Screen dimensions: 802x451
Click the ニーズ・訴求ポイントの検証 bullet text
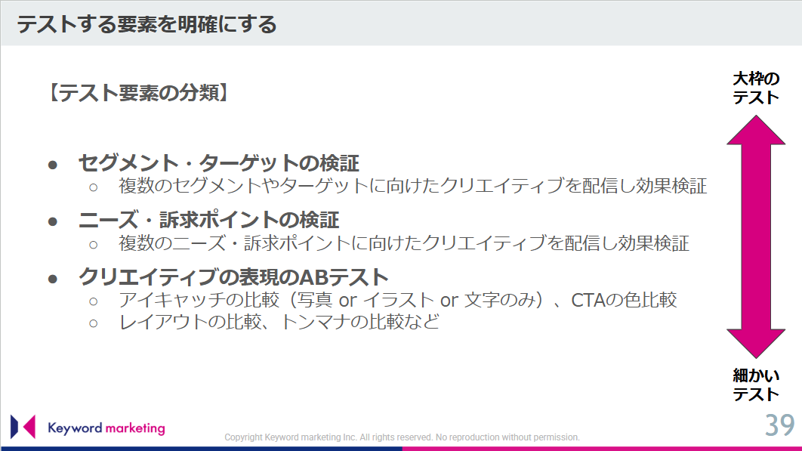pos(208,220)
